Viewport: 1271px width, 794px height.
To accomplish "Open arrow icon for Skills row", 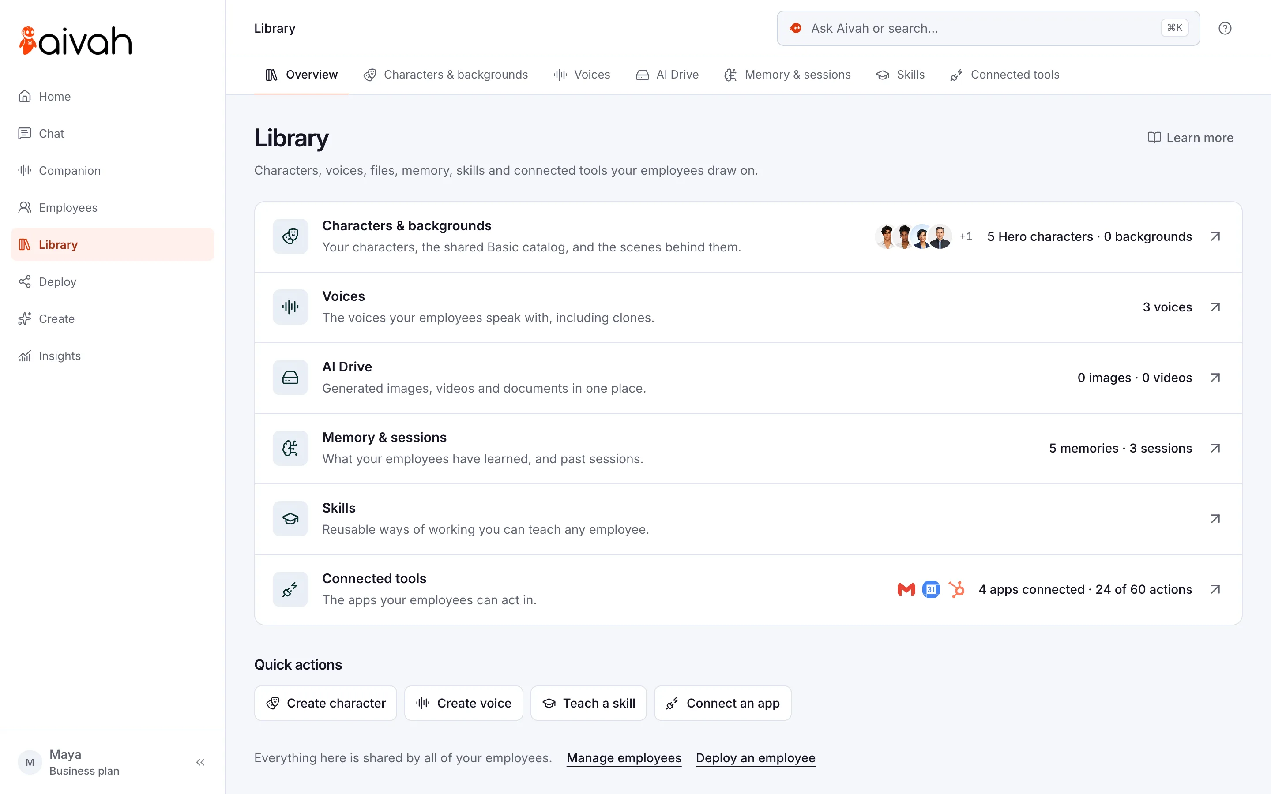I will coord(1215,519).
